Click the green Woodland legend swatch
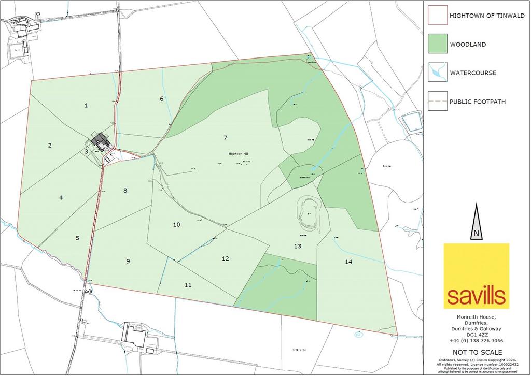Image resolution: width=531 pixels, height=376 pixels. [438, 44]
